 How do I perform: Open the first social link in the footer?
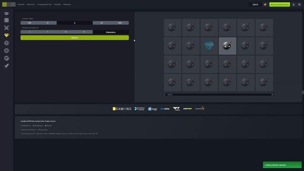(x=26, y=125)
